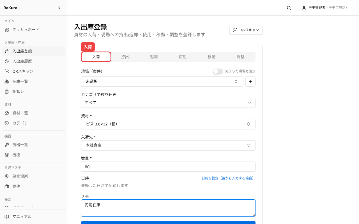
Task: Click the 案件 briefcase icon
Action: (x=7, y=186)
